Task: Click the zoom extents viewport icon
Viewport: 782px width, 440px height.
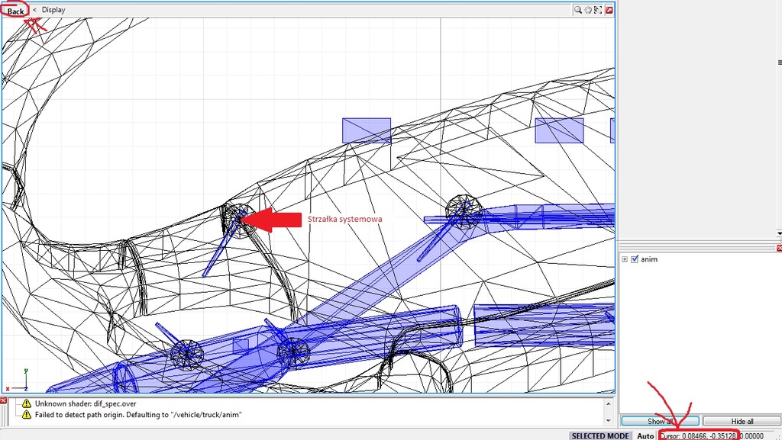Action: pyautogui.click(x=599, y=10)
